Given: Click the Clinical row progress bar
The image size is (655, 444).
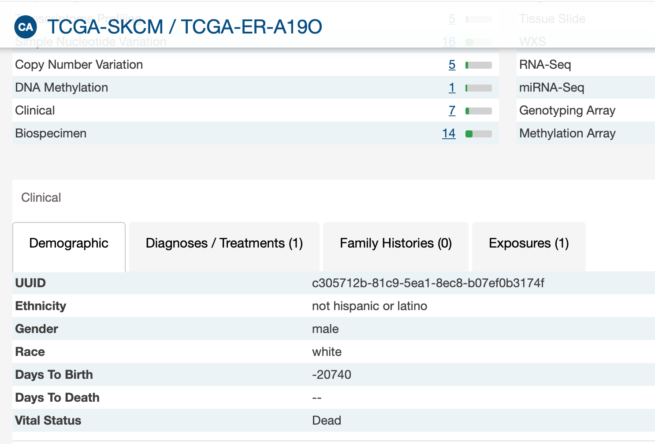Looking at the screenshot, I should click(479, 111).
